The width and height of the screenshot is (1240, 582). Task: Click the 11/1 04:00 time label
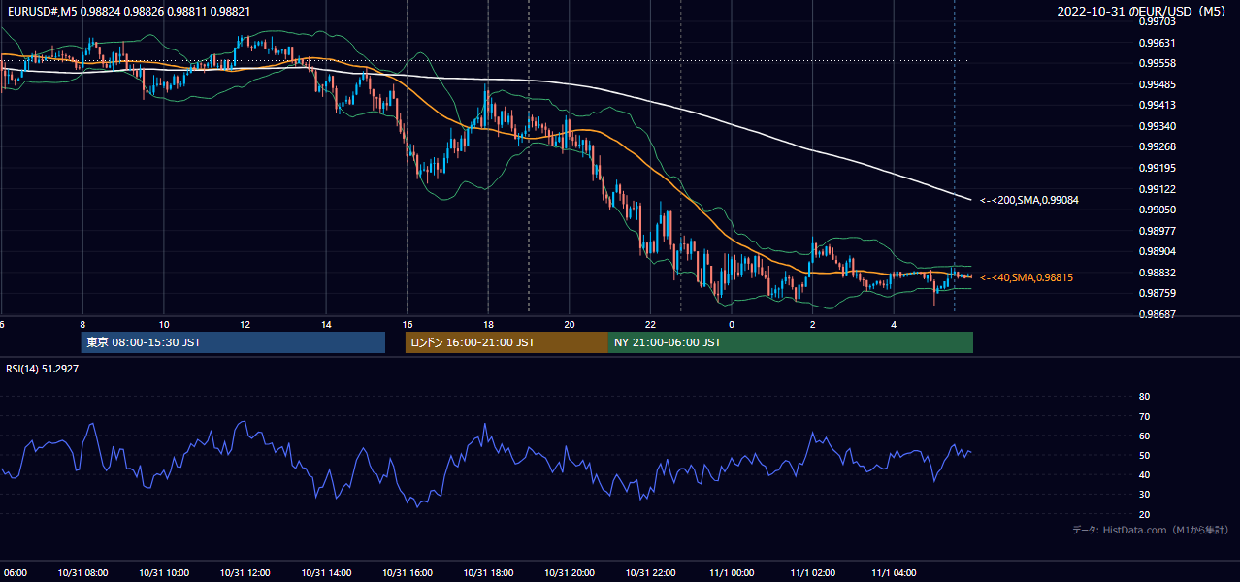[894, 573]
